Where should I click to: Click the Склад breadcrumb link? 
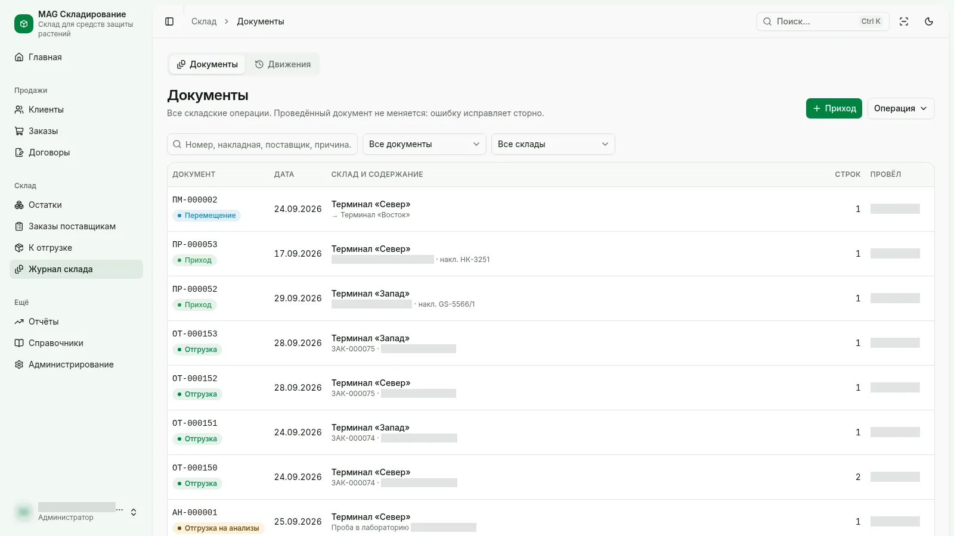[x=204, y=21]
